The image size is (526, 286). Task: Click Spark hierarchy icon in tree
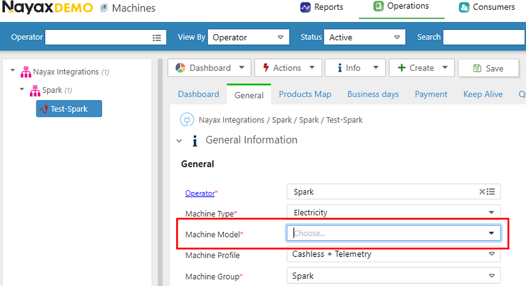pyautogui.click(x=35, y=90)
